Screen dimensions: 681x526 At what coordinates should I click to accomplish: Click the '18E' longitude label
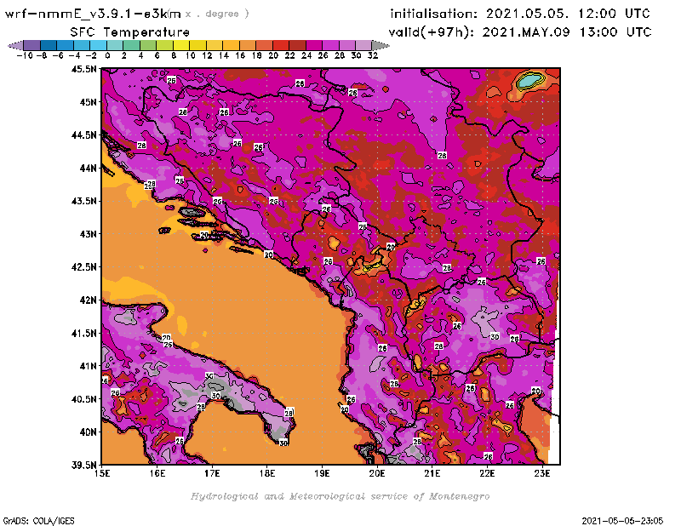click(x=267, y=473)
